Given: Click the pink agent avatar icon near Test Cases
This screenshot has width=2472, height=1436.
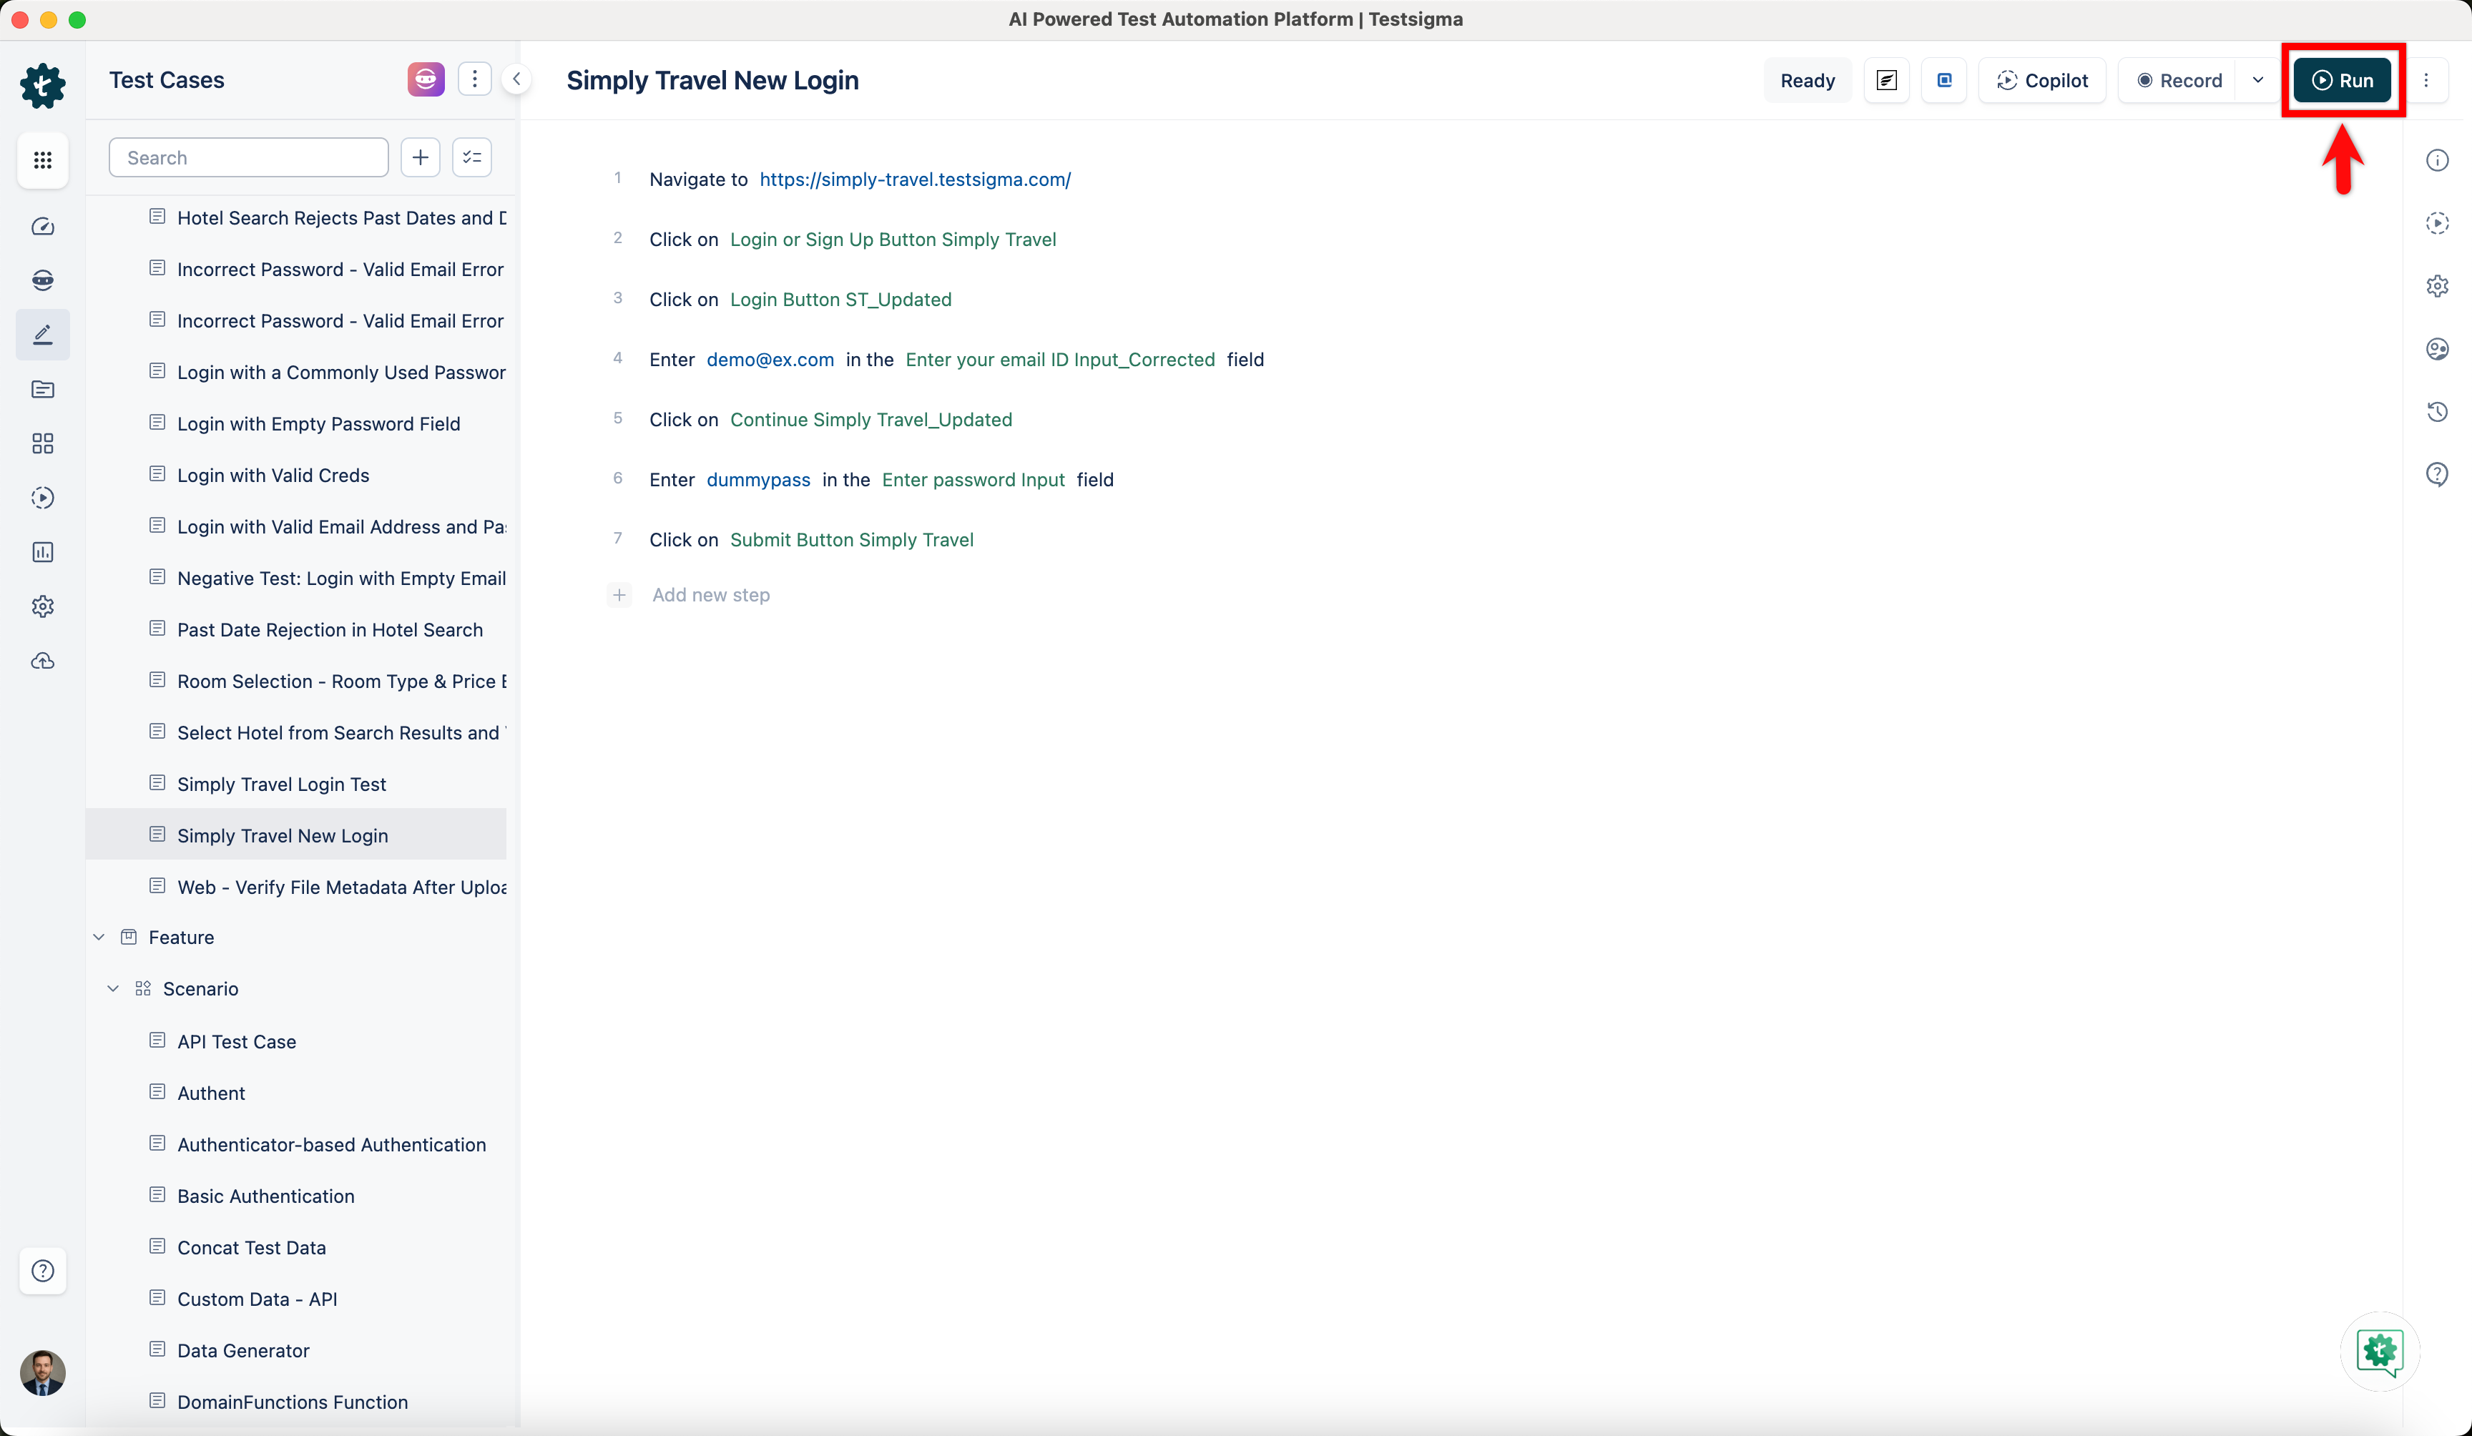Looking at the screenshot, I should [426, 79].
